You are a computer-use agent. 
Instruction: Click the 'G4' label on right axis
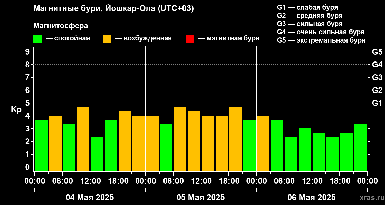coord(377,65)
